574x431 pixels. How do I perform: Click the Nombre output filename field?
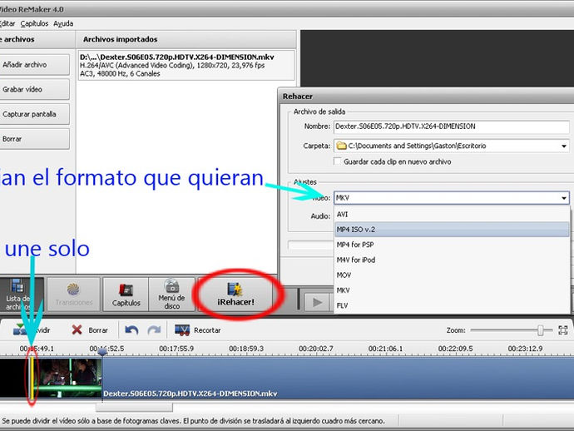(451, 126)
